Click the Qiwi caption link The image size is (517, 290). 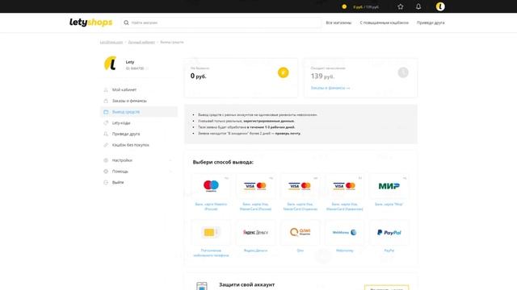coord(300,251)
